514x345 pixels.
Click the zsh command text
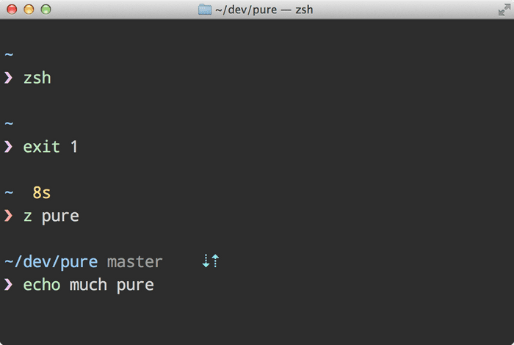[37, 78]
